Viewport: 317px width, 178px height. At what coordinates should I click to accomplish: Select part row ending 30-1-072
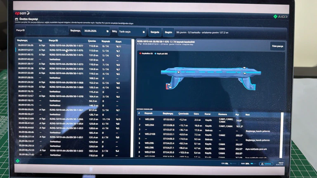click(x=74, y=69)
